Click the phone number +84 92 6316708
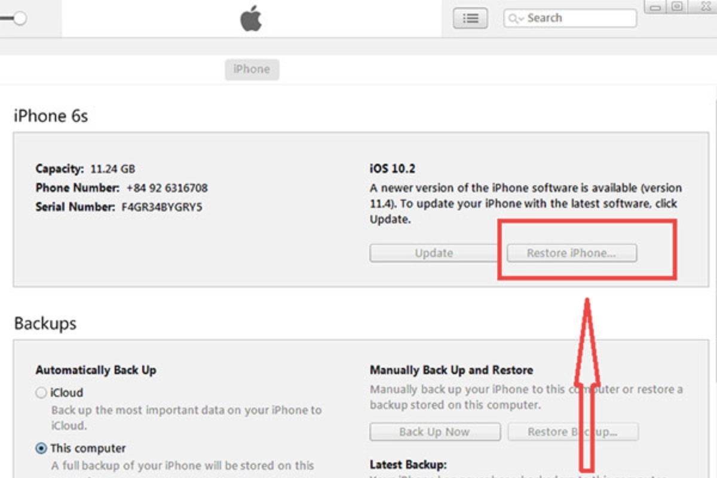The height and width of the screenshot is (478, 717). (167, 188)
